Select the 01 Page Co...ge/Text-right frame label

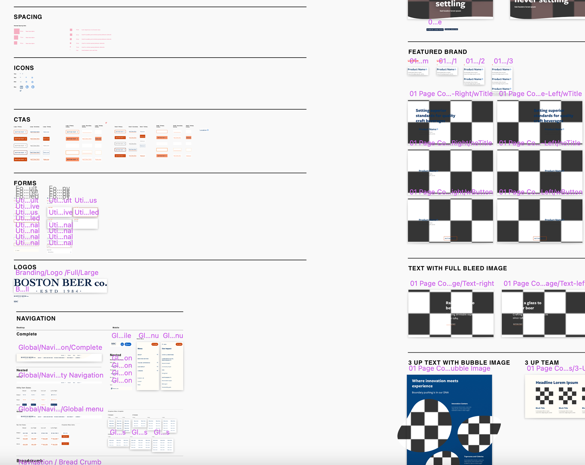[452, 284]
